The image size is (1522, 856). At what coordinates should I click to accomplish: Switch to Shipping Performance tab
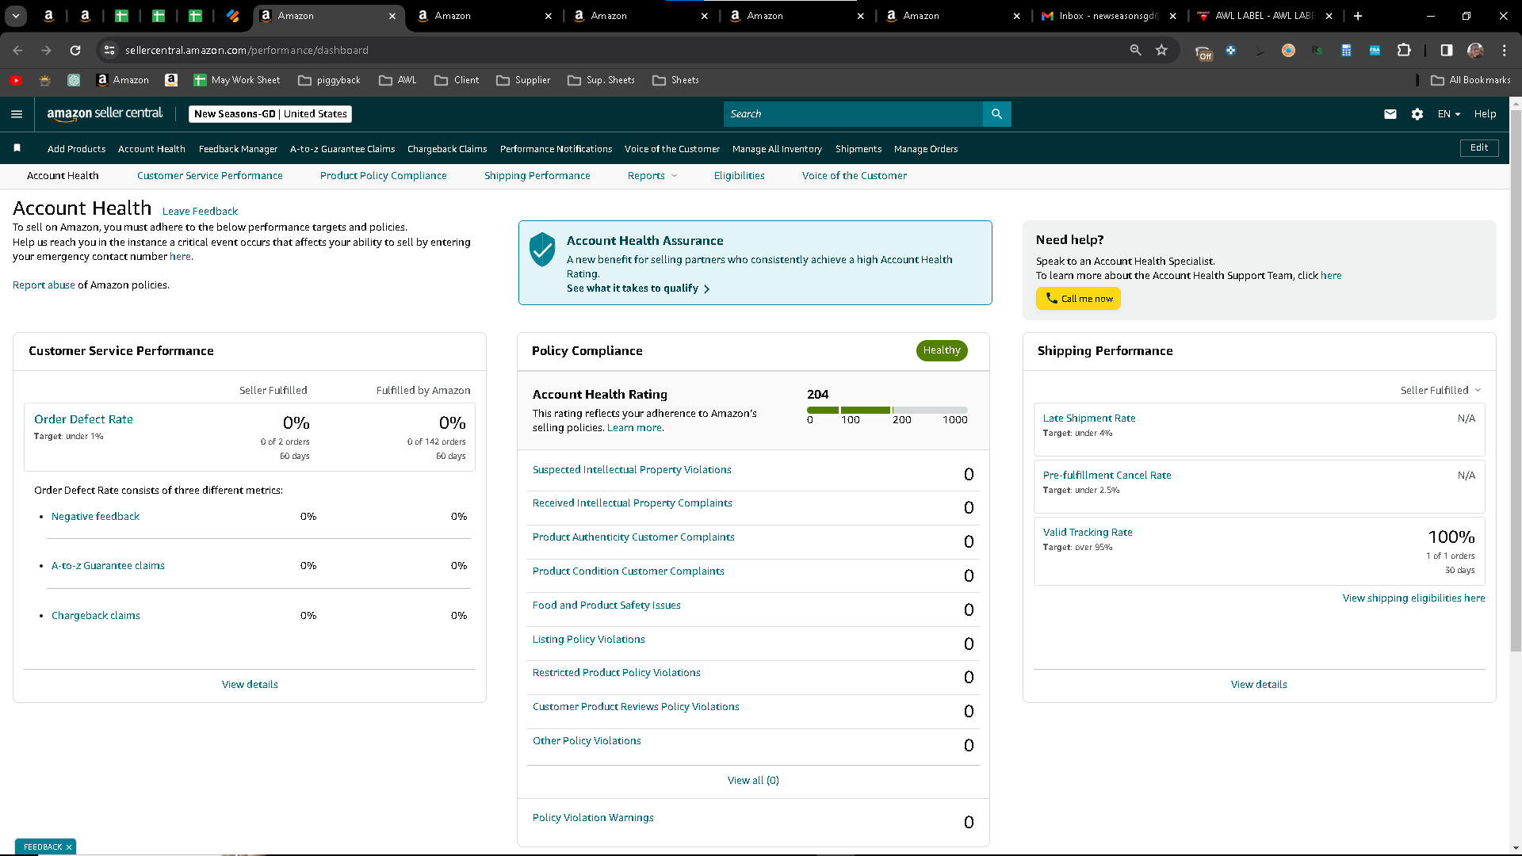(537, 176)
